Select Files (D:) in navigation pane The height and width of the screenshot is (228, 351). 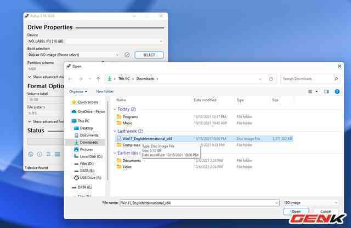[84, 163]
